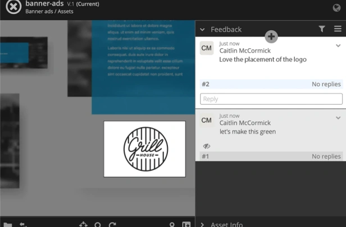Open the folder icon in bottom toolbar

[8, 225]
